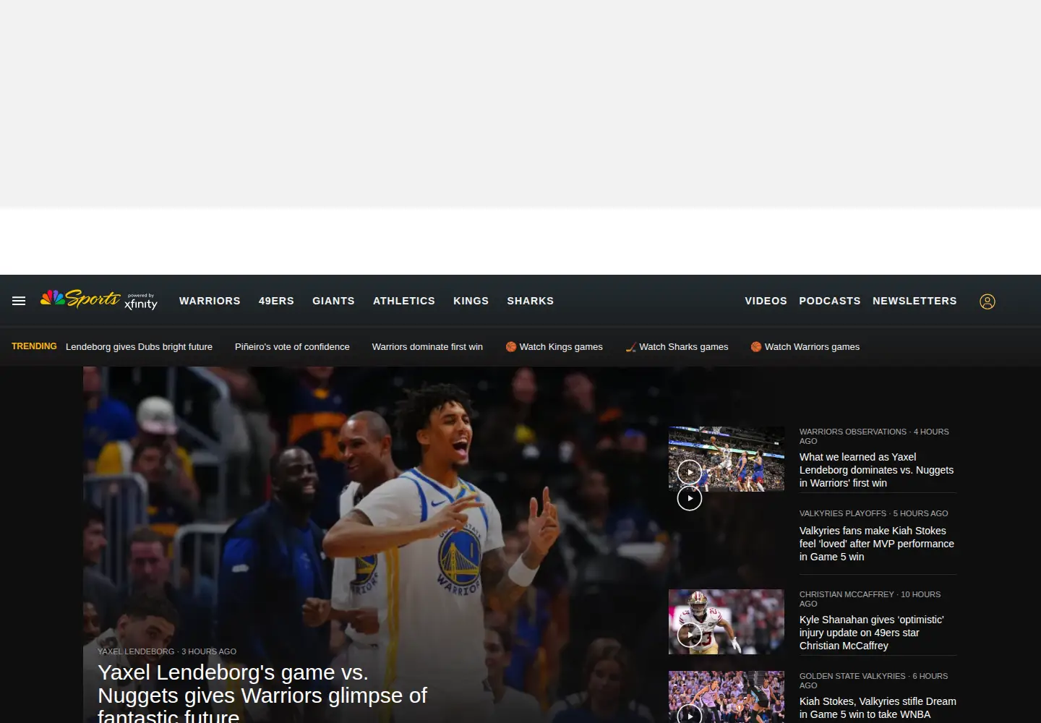The width and height of the screenshot is (1041, 723).
Task: Click the 'TRENDING' label
Action: [x=34, y=346]
